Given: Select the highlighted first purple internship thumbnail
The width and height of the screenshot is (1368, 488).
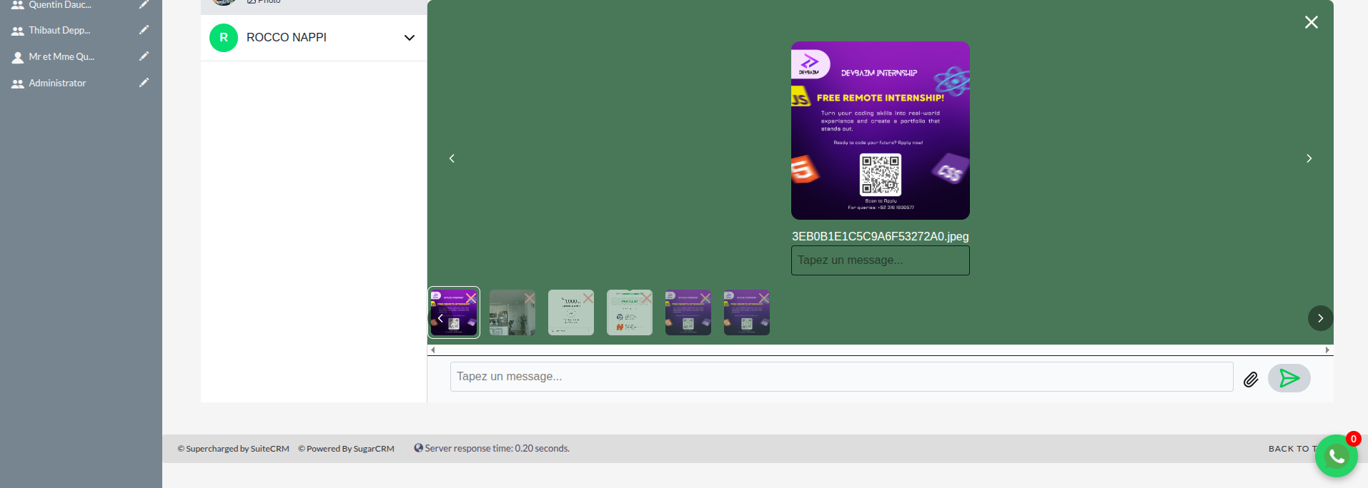Looking at the screenshot, I should pyautogui.click(x=454, y=312).
